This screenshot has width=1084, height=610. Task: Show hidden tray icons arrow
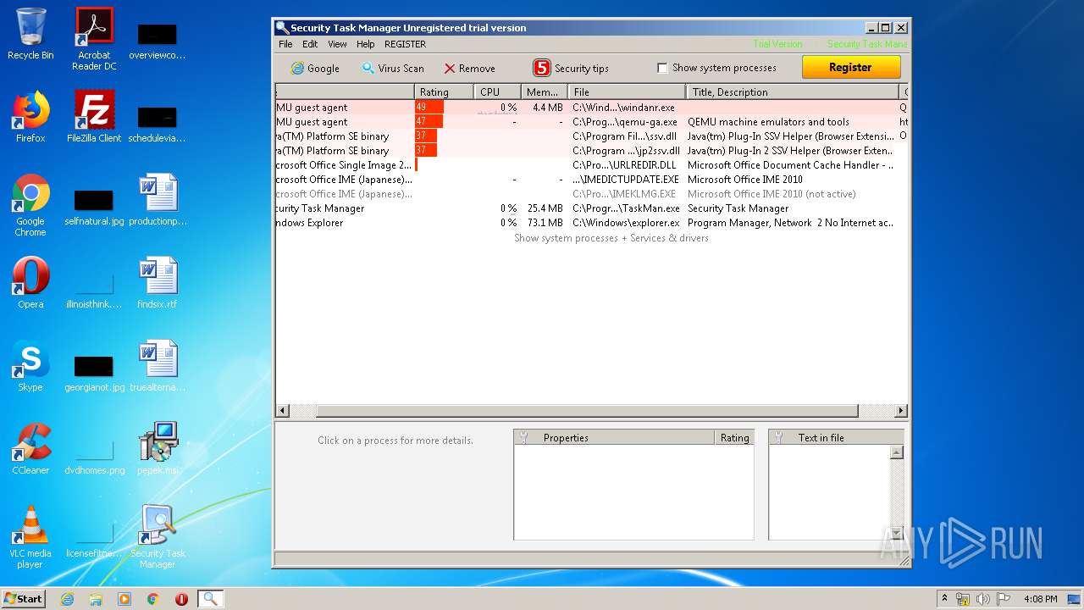944,599
